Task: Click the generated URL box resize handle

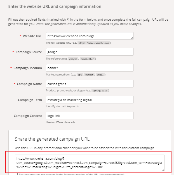Action: point(163,169)
